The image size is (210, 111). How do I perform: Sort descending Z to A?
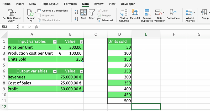[x=76, y=19]
